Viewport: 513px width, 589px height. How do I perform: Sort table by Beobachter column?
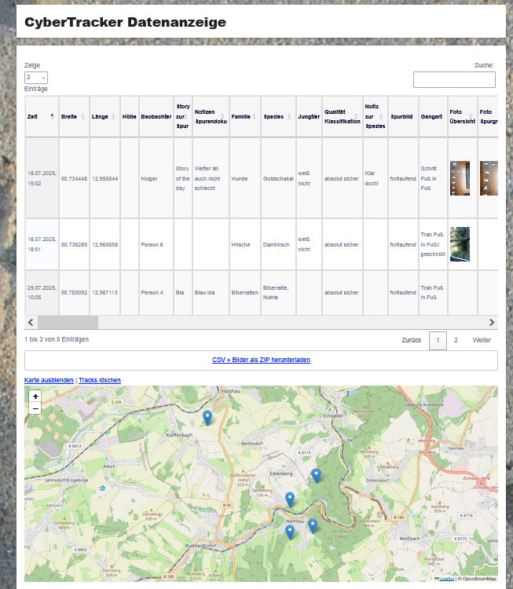coord(156,116)
